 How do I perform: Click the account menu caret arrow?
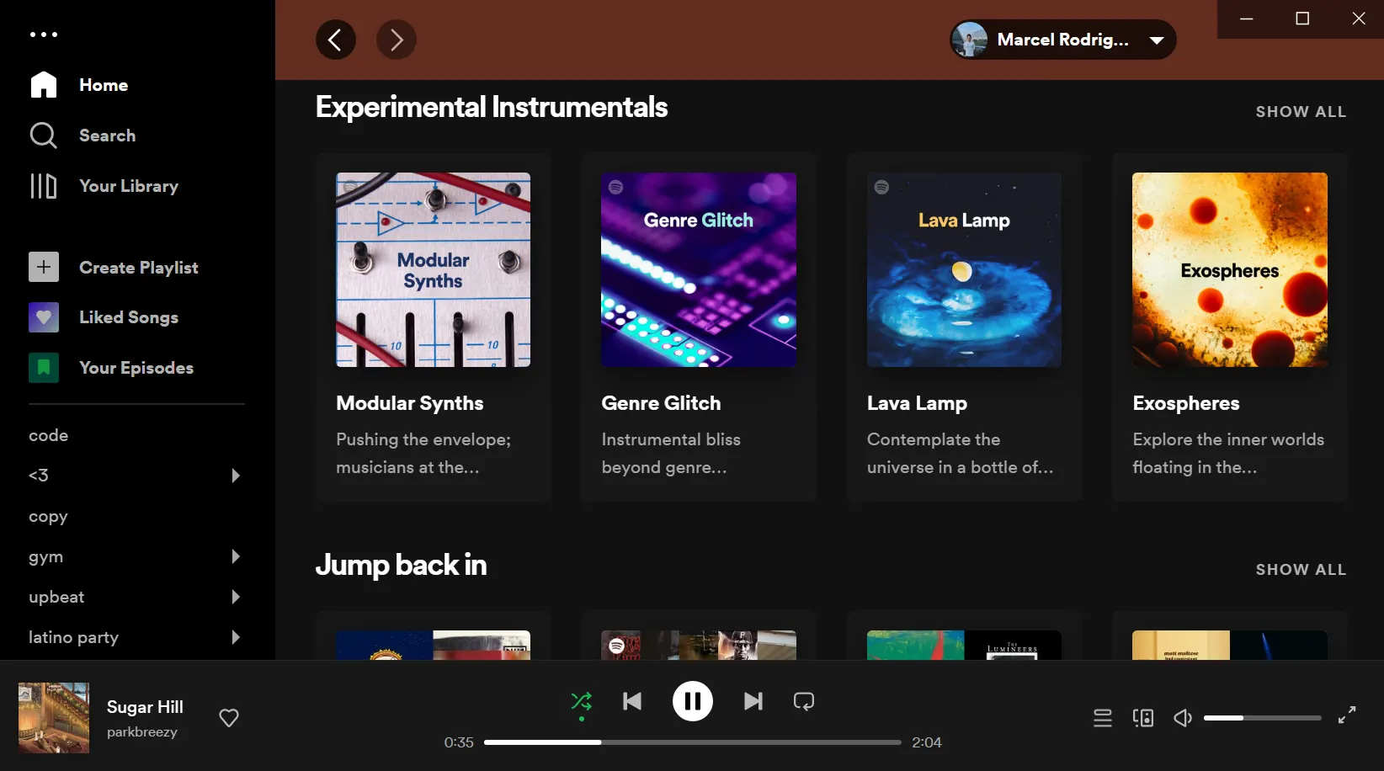[x=1157, y=40]
